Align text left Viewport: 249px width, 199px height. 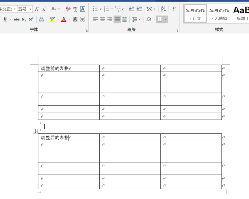pos(95,19)
